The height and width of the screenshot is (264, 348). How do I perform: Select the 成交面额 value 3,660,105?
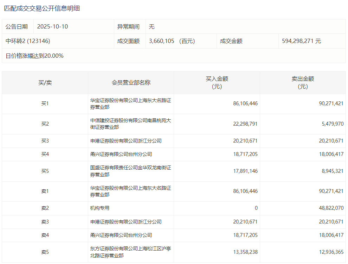(x=162, y=41)
